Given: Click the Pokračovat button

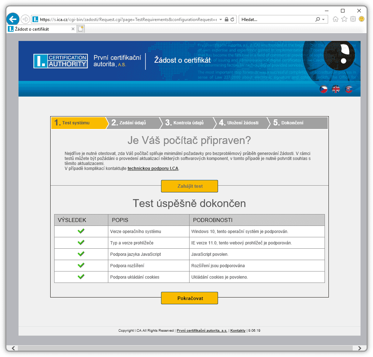Looking at the screenshot, I should point(190,298).
